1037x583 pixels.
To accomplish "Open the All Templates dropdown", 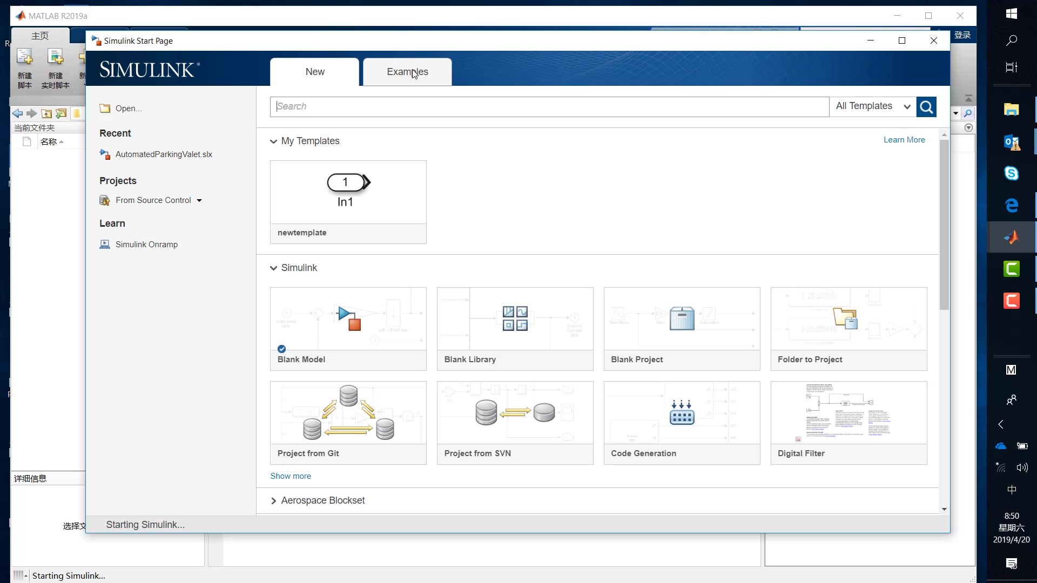I will click(x=873, y=106).
